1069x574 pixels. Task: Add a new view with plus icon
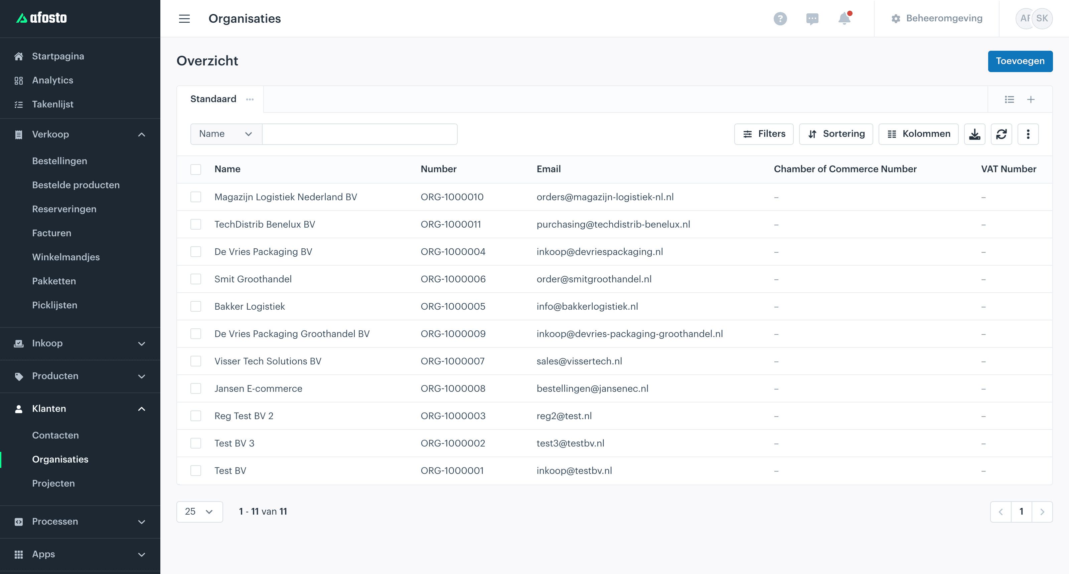click(x=1031, y=99)
